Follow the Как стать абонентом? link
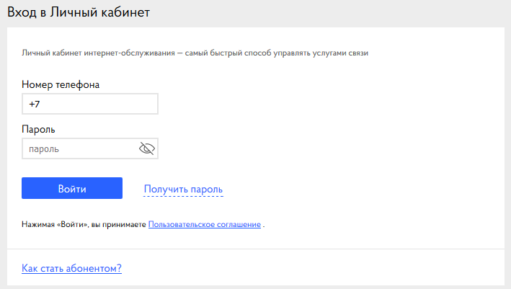The image size is (511, 289). 71,268
